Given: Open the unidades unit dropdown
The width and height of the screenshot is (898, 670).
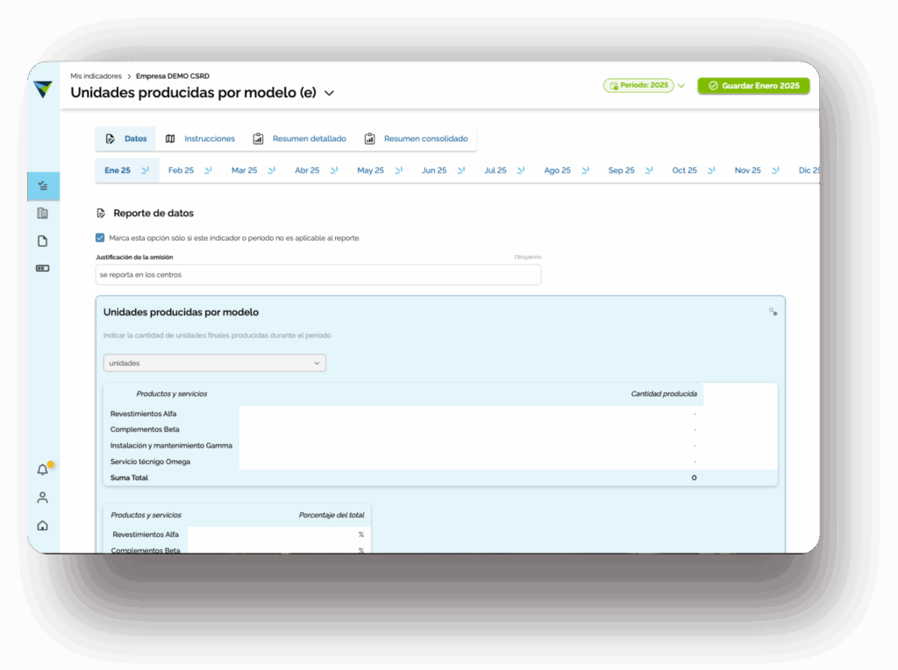Looking at the screenshot, I should [215, 363].
